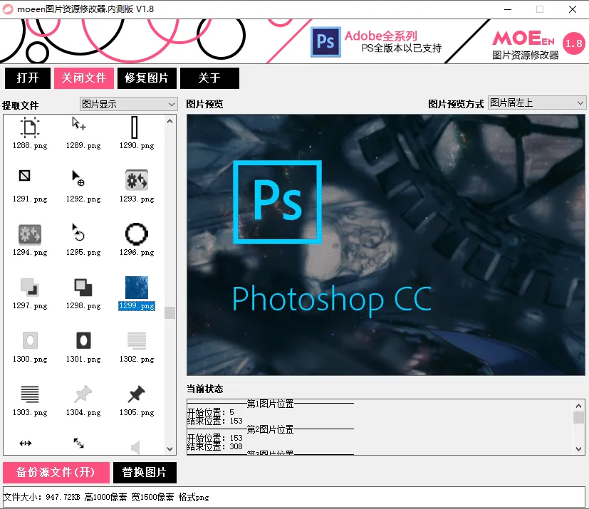Select the faint speaker icon
589x509 pixels.
(x=135, y=448)
